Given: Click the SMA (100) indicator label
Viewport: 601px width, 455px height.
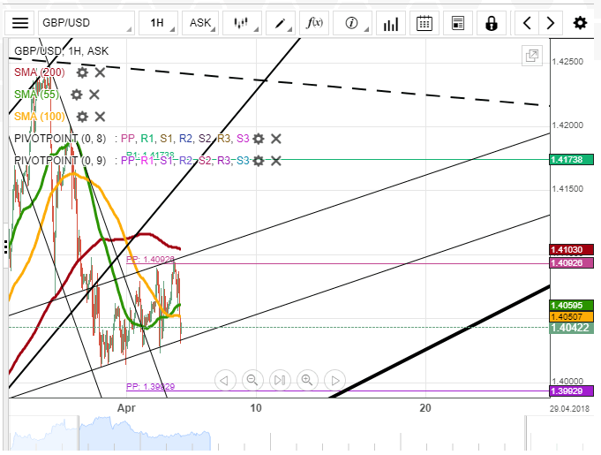Looking at the screenshot, I should (40, 117).
